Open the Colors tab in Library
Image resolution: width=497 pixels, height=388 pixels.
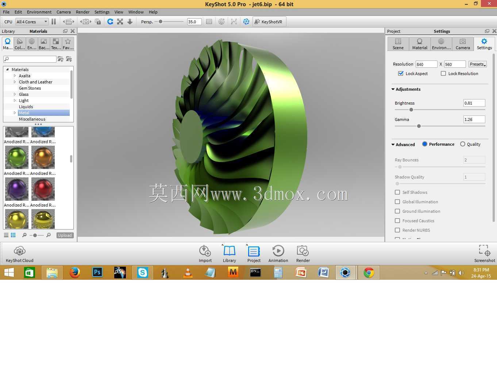tap(20, 44)
